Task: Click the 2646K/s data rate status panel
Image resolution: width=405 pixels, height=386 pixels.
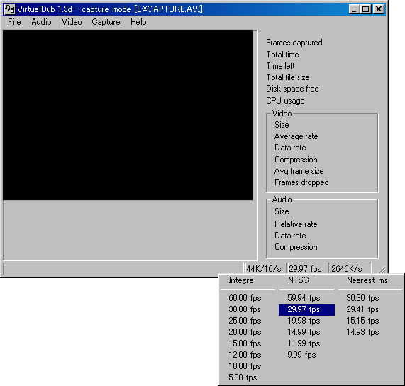Action: 350,269
